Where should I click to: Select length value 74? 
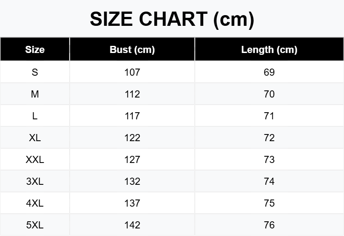point(269,181)
